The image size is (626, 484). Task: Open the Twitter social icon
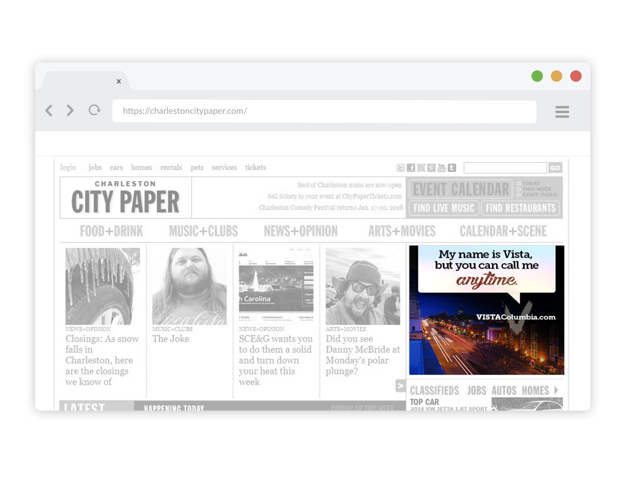400,168
